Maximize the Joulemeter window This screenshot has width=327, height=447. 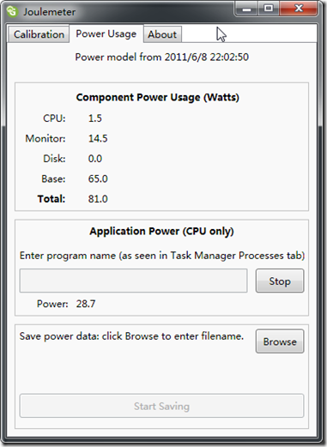(x=269, y=9)
